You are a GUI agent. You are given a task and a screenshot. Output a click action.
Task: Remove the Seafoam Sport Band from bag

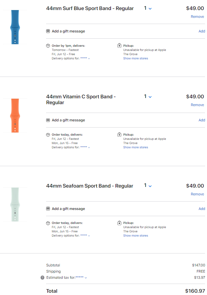(x=197, y=194)
